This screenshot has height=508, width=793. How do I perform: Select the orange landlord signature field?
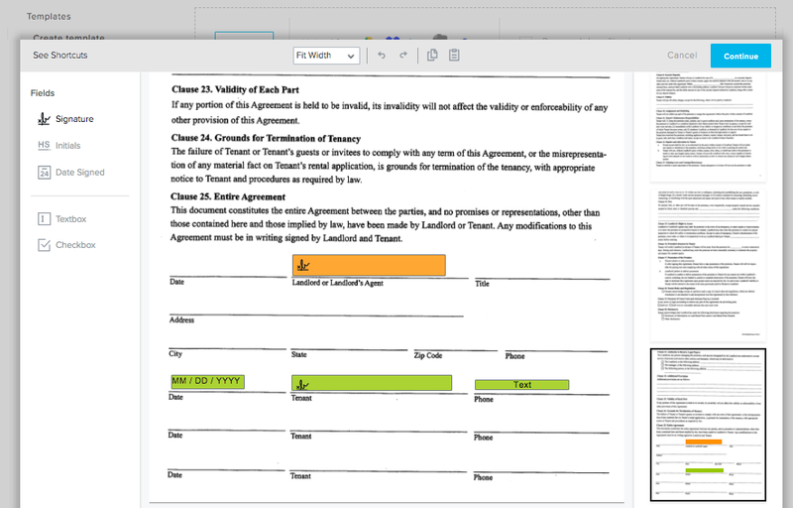tap(369, 265)
